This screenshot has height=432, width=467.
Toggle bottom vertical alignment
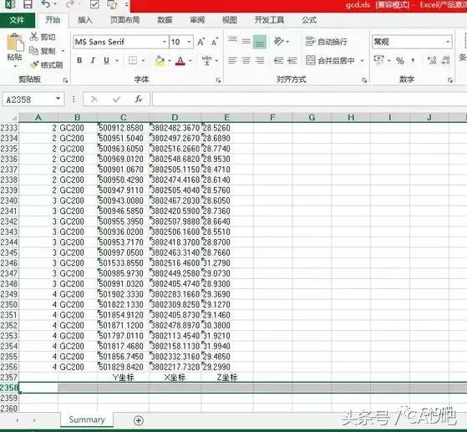coord(260,42)
